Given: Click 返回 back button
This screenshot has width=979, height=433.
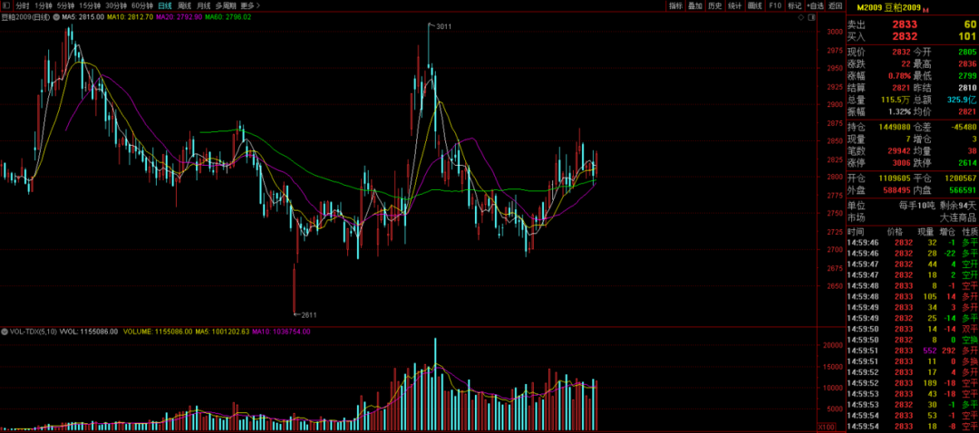Looking at the screenshot, I should pos(835,5).
